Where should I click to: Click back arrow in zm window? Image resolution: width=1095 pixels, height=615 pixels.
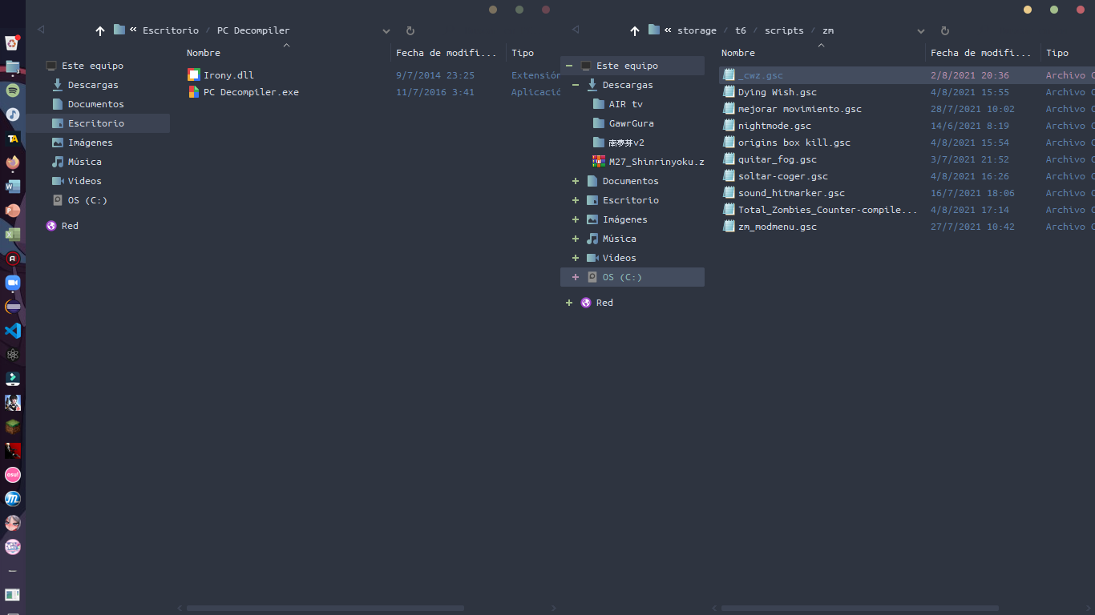576,30
